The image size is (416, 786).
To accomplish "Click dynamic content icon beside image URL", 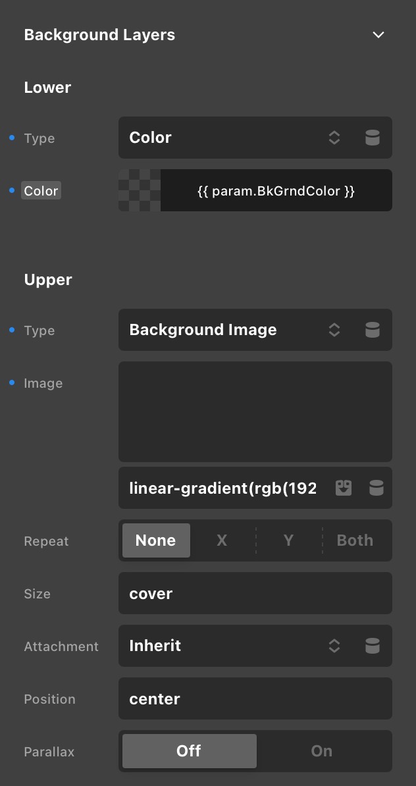I will [377, 488].
